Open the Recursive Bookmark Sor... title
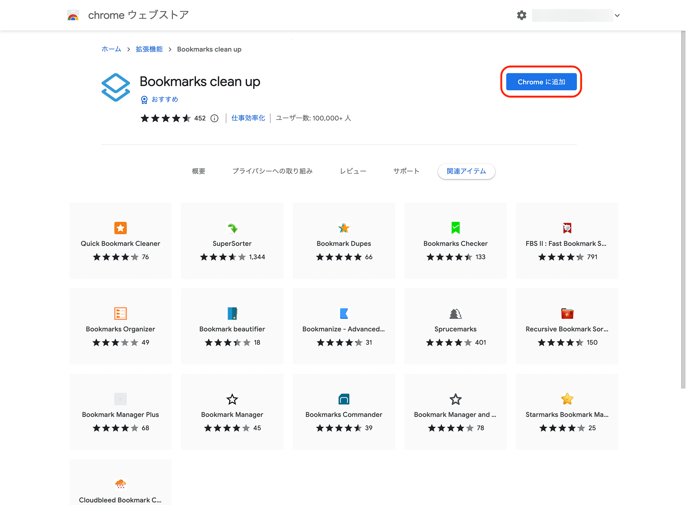Screen dimensions: 686x505 point(567,329)
